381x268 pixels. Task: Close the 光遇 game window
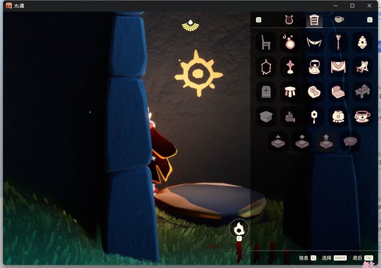369,6
